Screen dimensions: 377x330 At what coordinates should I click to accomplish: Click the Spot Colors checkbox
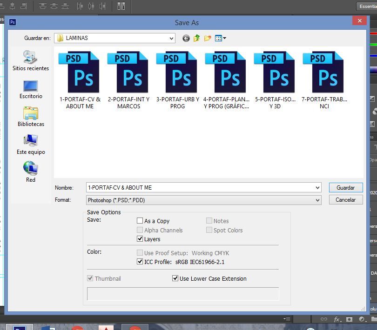pos(209,230)
